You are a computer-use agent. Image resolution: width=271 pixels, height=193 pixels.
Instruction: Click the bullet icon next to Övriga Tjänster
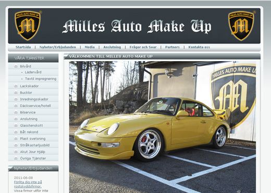(16, 158)
